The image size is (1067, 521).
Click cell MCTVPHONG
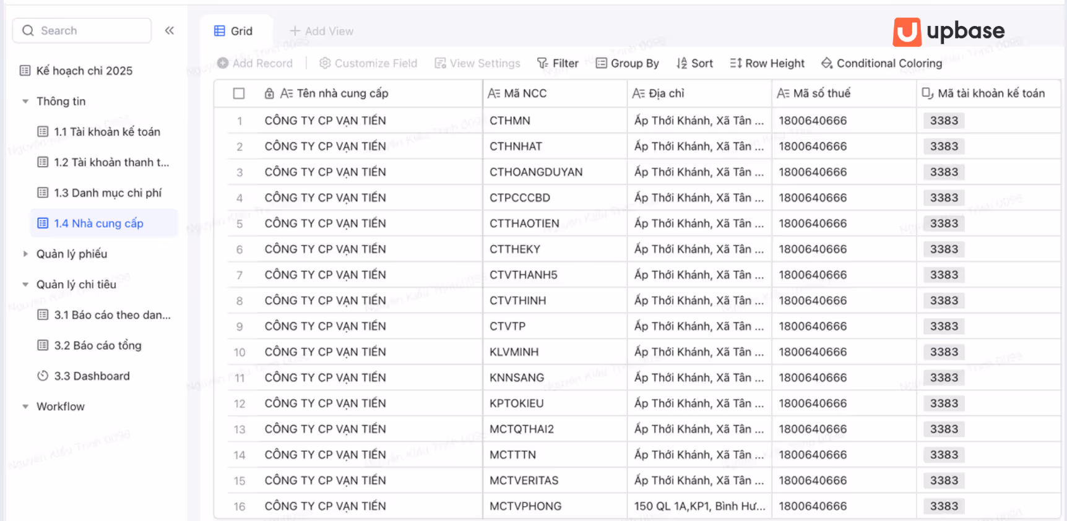[x=555, y=506]
